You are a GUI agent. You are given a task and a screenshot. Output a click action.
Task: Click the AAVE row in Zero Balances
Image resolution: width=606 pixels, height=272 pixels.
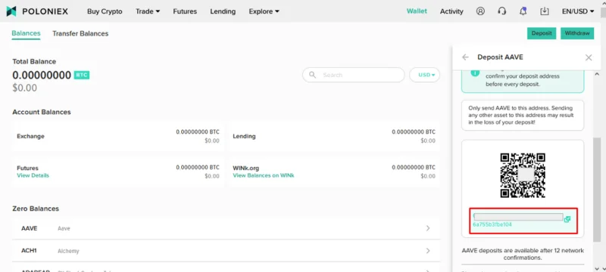pyautogui.click(x=226, y=228)
